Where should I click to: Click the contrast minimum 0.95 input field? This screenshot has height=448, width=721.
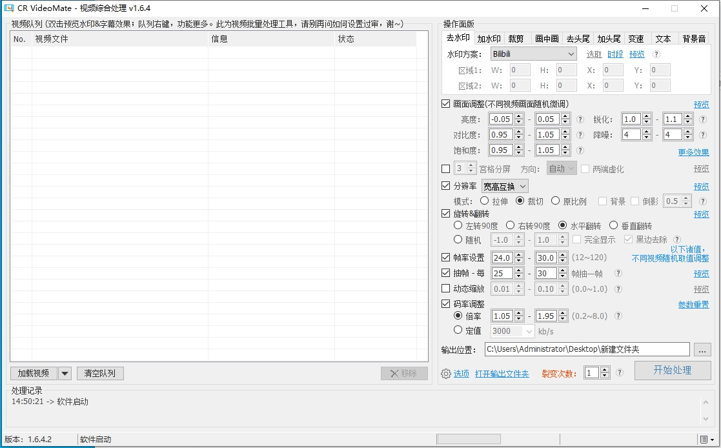[x=501, y=135]
